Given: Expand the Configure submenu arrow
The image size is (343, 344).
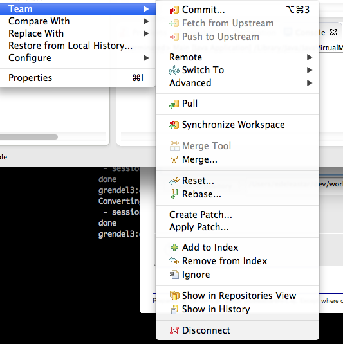Looking at the screenshot, I should tap(146, 58).
